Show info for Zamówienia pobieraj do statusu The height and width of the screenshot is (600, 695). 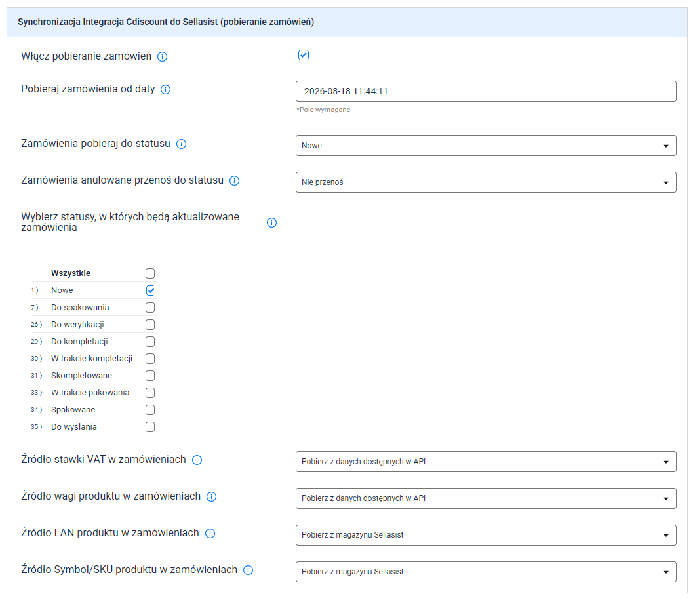(x=181, y=144)
